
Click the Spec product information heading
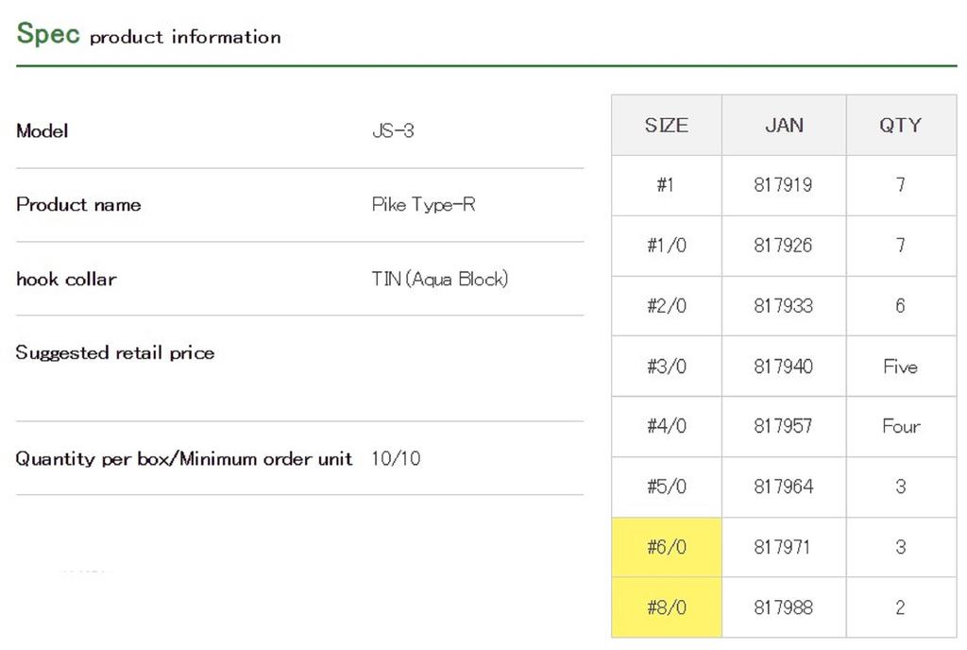pos(148,35)
